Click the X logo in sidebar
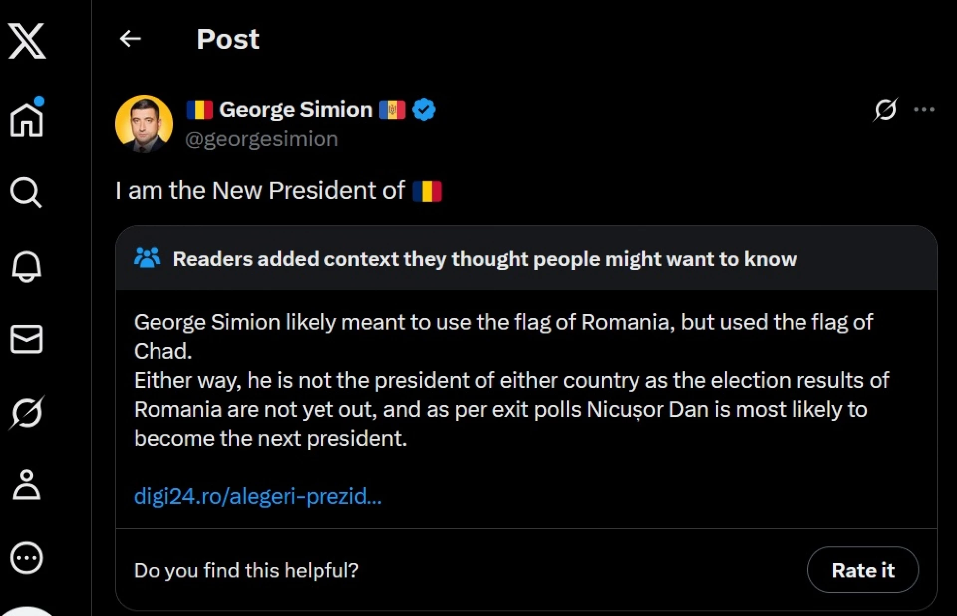Screen dimensions: 957x616 pos(27,41)
